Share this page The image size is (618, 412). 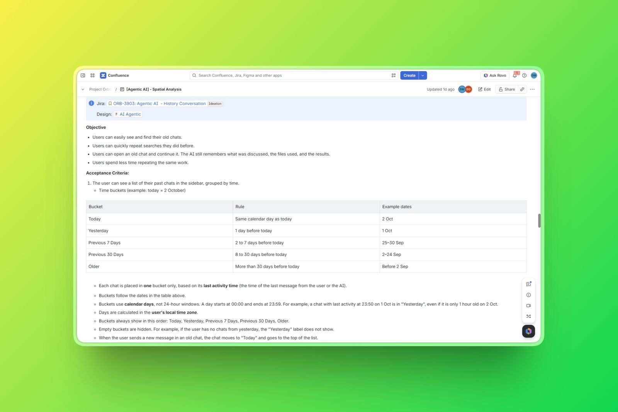click(x=507, y=89)
